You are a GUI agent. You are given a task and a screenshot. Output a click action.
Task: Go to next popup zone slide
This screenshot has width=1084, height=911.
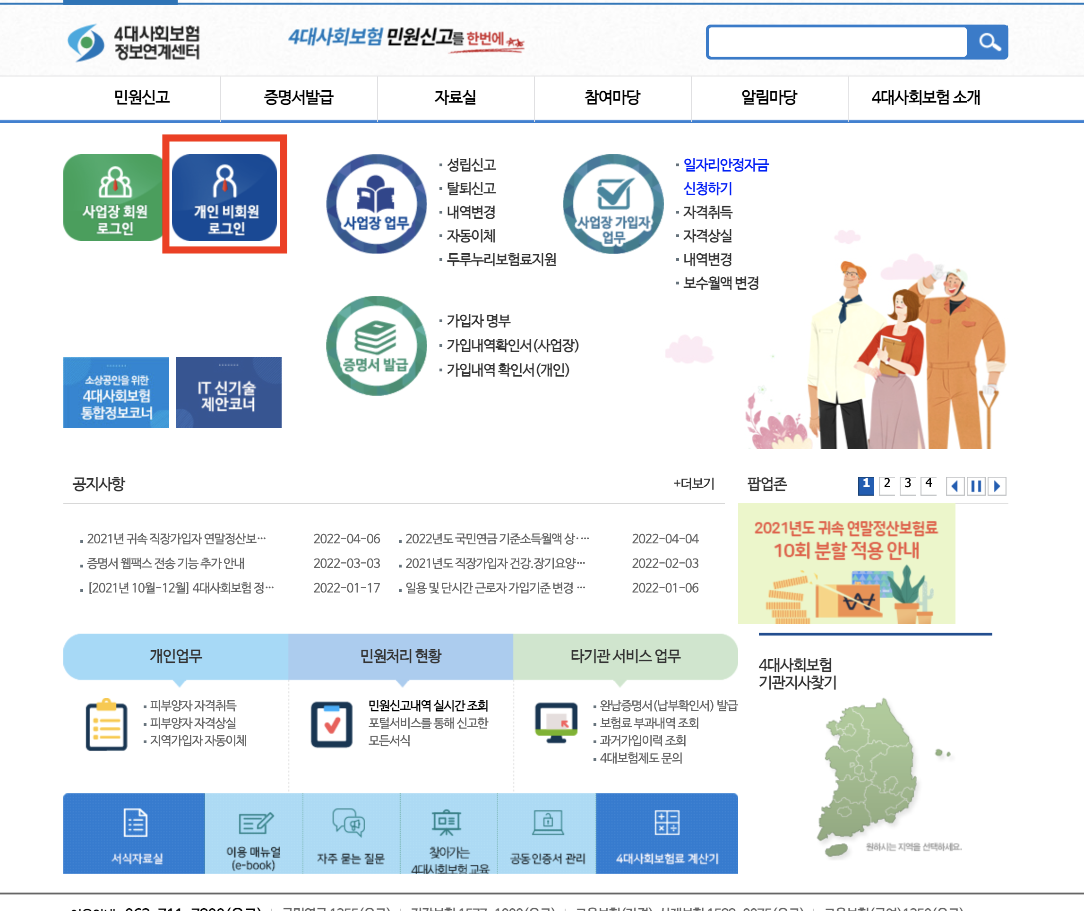(997, 485)
